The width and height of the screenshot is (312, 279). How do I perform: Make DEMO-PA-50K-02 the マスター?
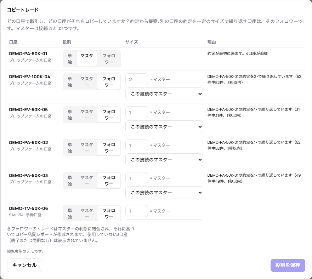point(87,148)
